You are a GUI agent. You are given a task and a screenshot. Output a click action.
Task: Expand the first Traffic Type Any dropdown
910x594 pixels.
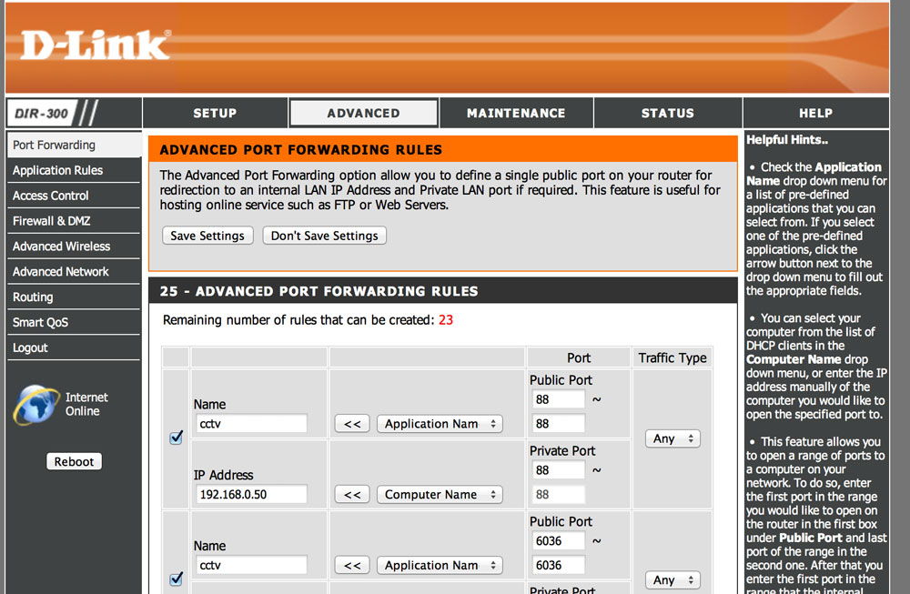(x=673, y=438)
